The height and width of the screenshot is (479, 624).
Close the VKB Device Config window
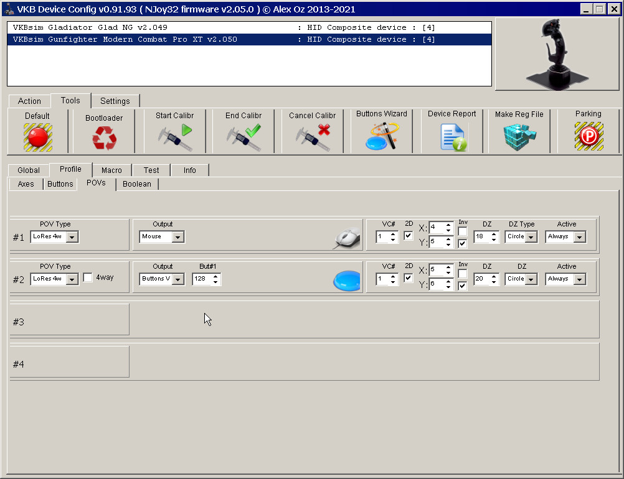tap(614, 9)
